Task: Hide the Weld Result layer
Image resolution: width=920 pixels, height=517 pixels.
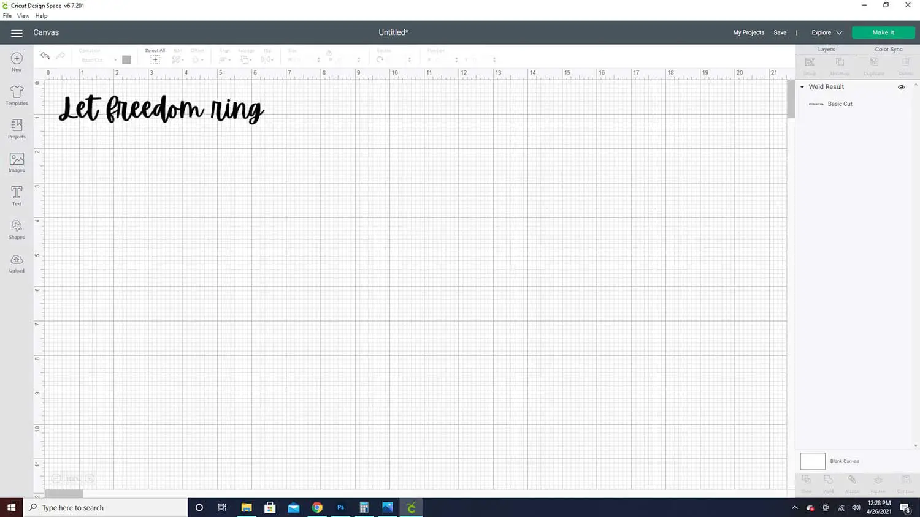Action: click(x=901, y=87)
